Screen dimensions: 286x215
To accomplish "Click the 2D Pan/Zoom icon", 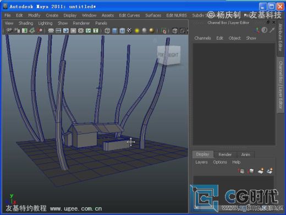I will tap(40, 30).
